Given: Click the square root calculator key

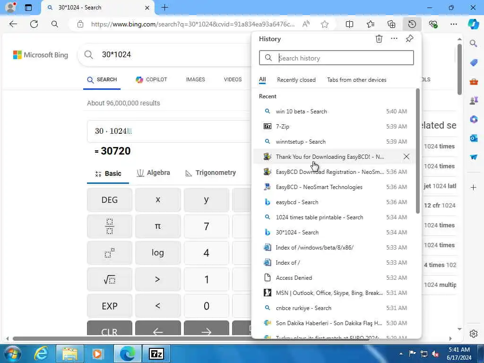Looking at the screenshot, I should [110, 279].
